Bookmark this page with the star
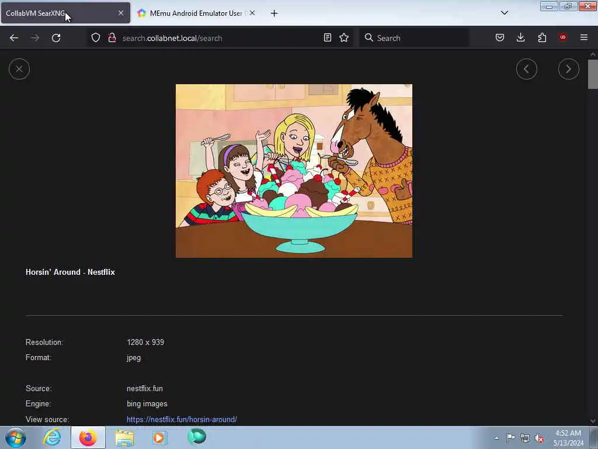Image resolution: width=598 pixels, height=449 pixels. (x=344, y=37)
